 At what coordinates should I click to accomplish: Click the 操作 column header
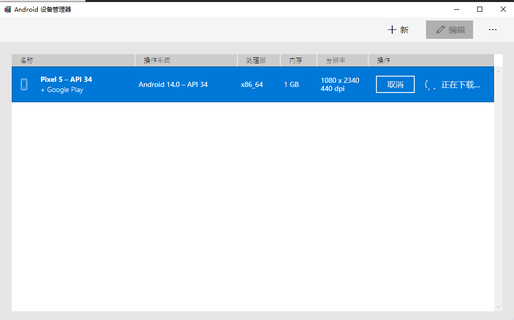tap(383, 60)
